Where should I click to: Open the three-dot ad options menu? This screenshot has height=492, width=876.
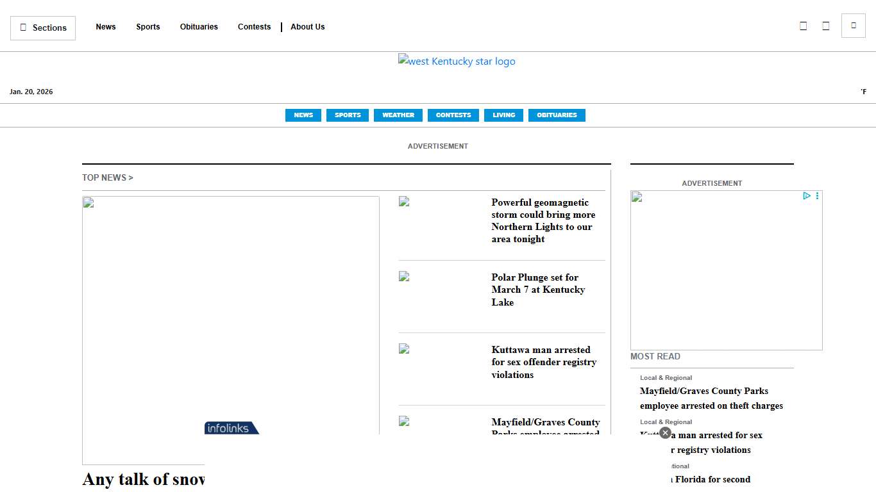pos(817,196)
